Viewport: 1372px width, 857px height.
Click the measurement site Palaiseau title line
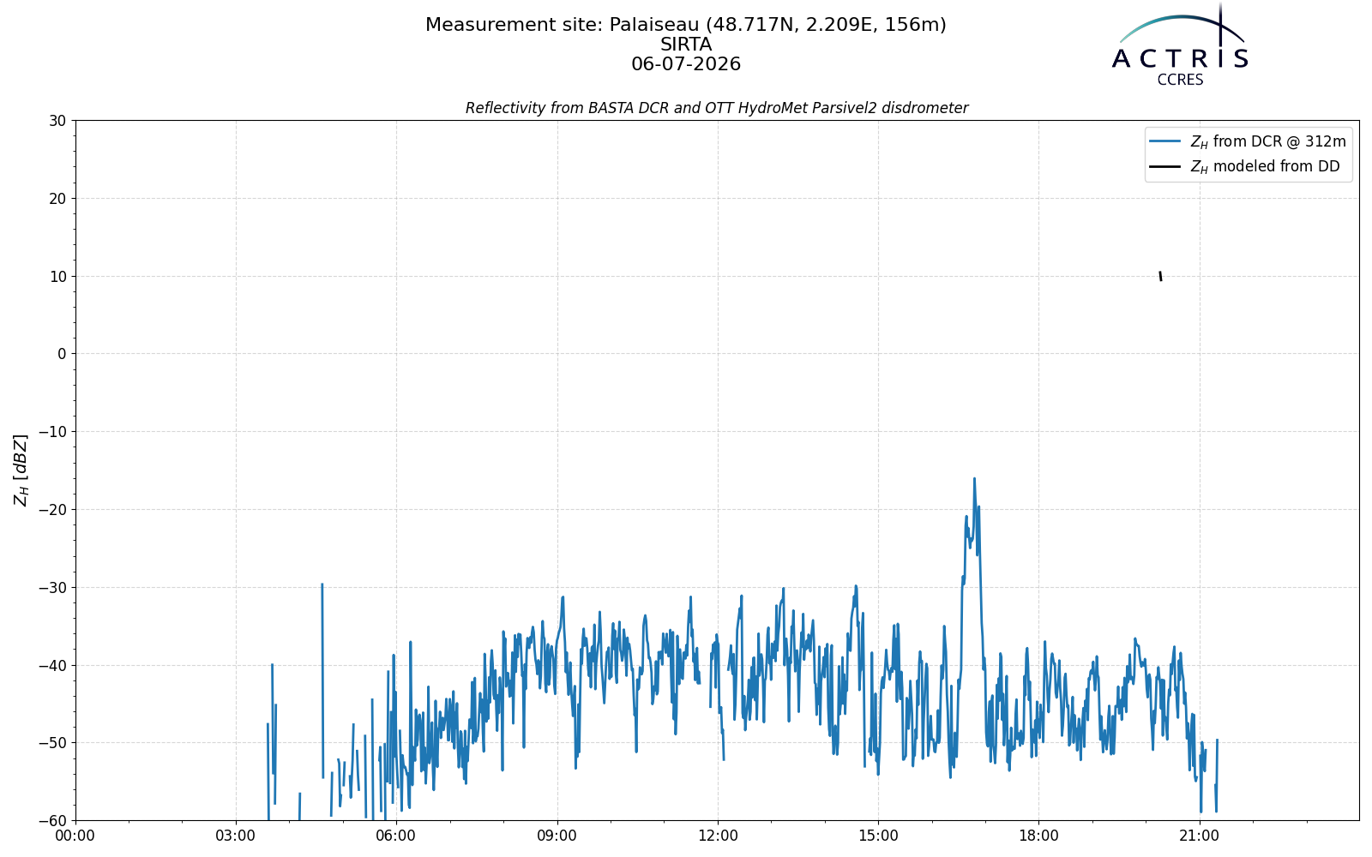click(x=686, y=25)
